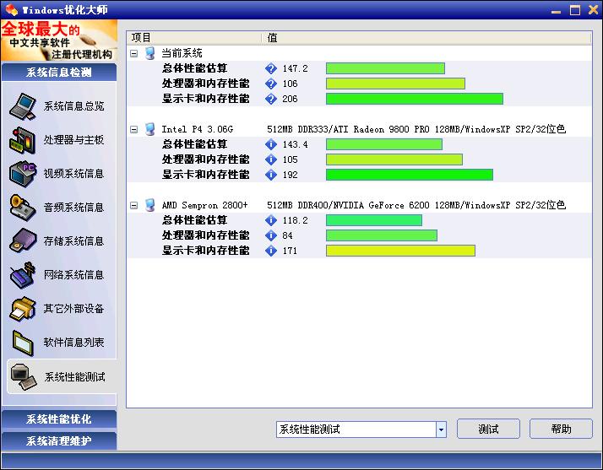Screen dimensions: 603x470
Task: Click info icon next to 105
Action: pyautogui.click(x=271, y=159)
